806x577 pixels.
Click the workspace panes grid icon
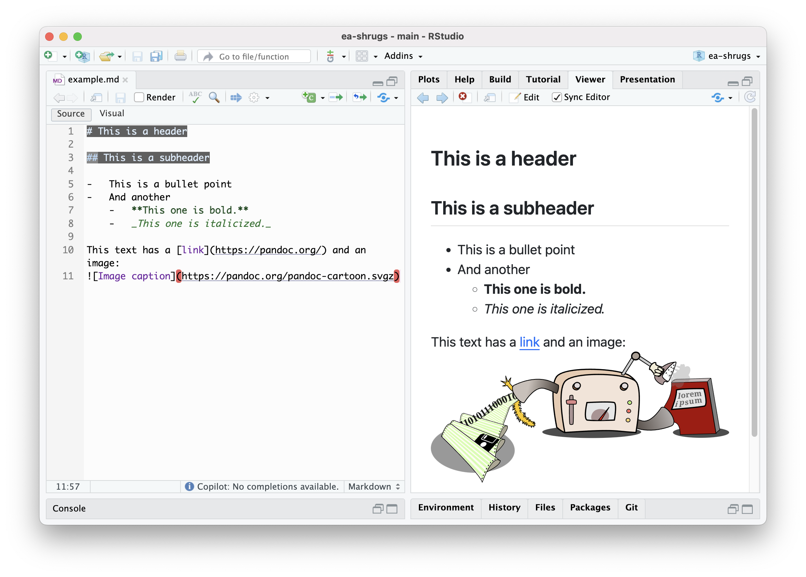click(x=362, y=56)
